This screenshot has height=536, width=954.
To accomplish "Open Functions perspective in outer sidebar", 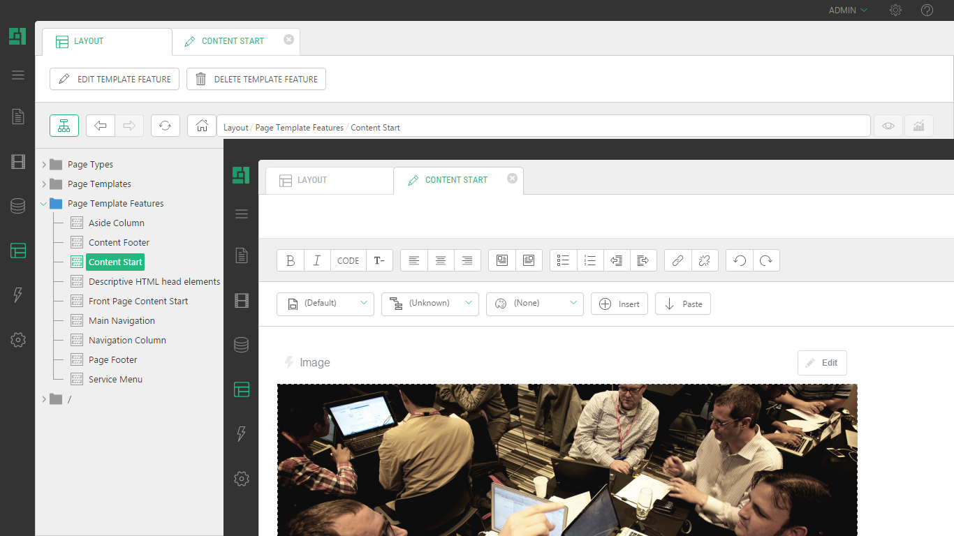I will coord(18,295).
